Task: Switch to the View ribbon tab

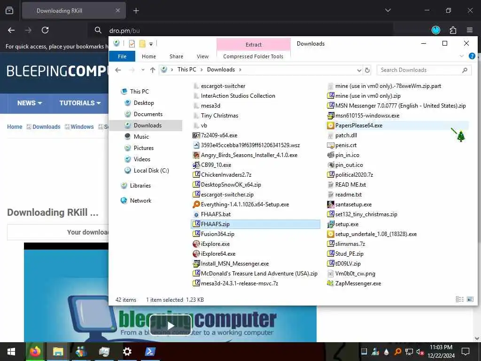Action: pyautogui.click(x=202, y=56)
